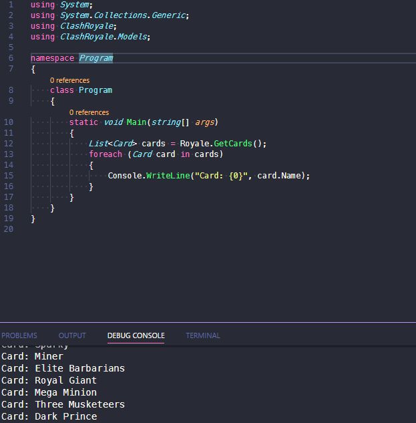Click the 'static' keyword on line 10
The width and height of the screenshot is (416, 423).
[83, 122]
